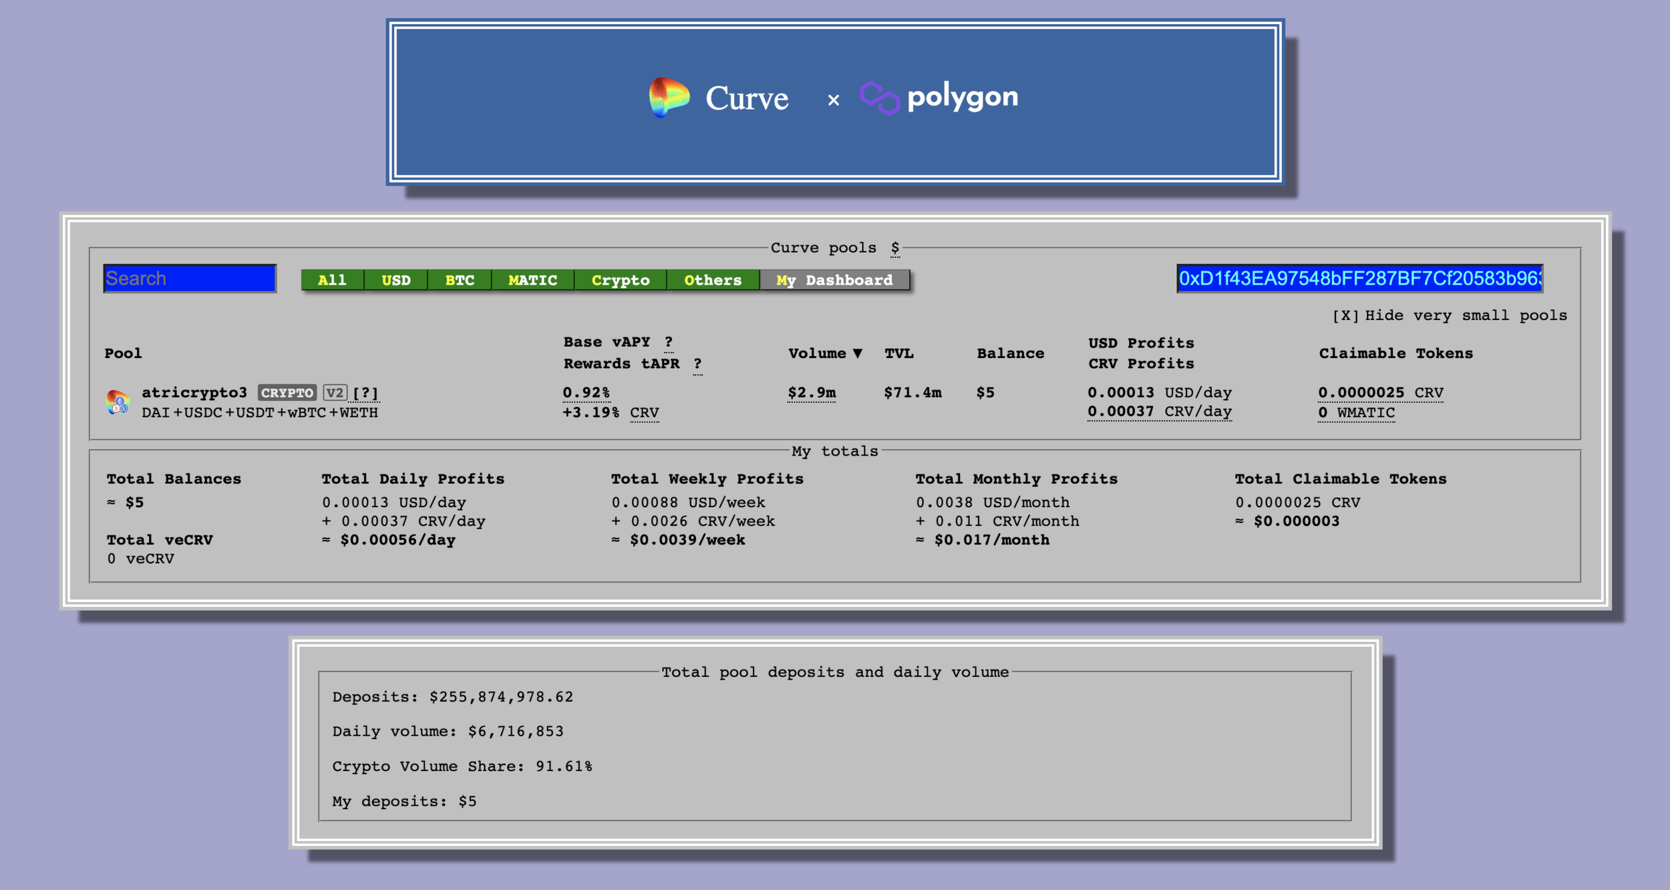Screen dimensions: 1670x890
Task: Click the CRV Profits column header
Action: pyautogui.click(x=1141, y=363)
